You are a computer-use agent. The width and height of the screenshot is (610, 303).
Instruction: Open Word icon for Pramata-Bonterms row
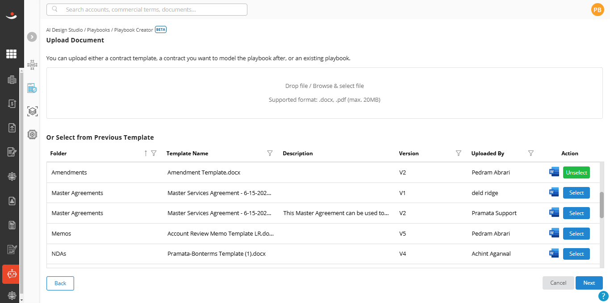coord(554,253)
